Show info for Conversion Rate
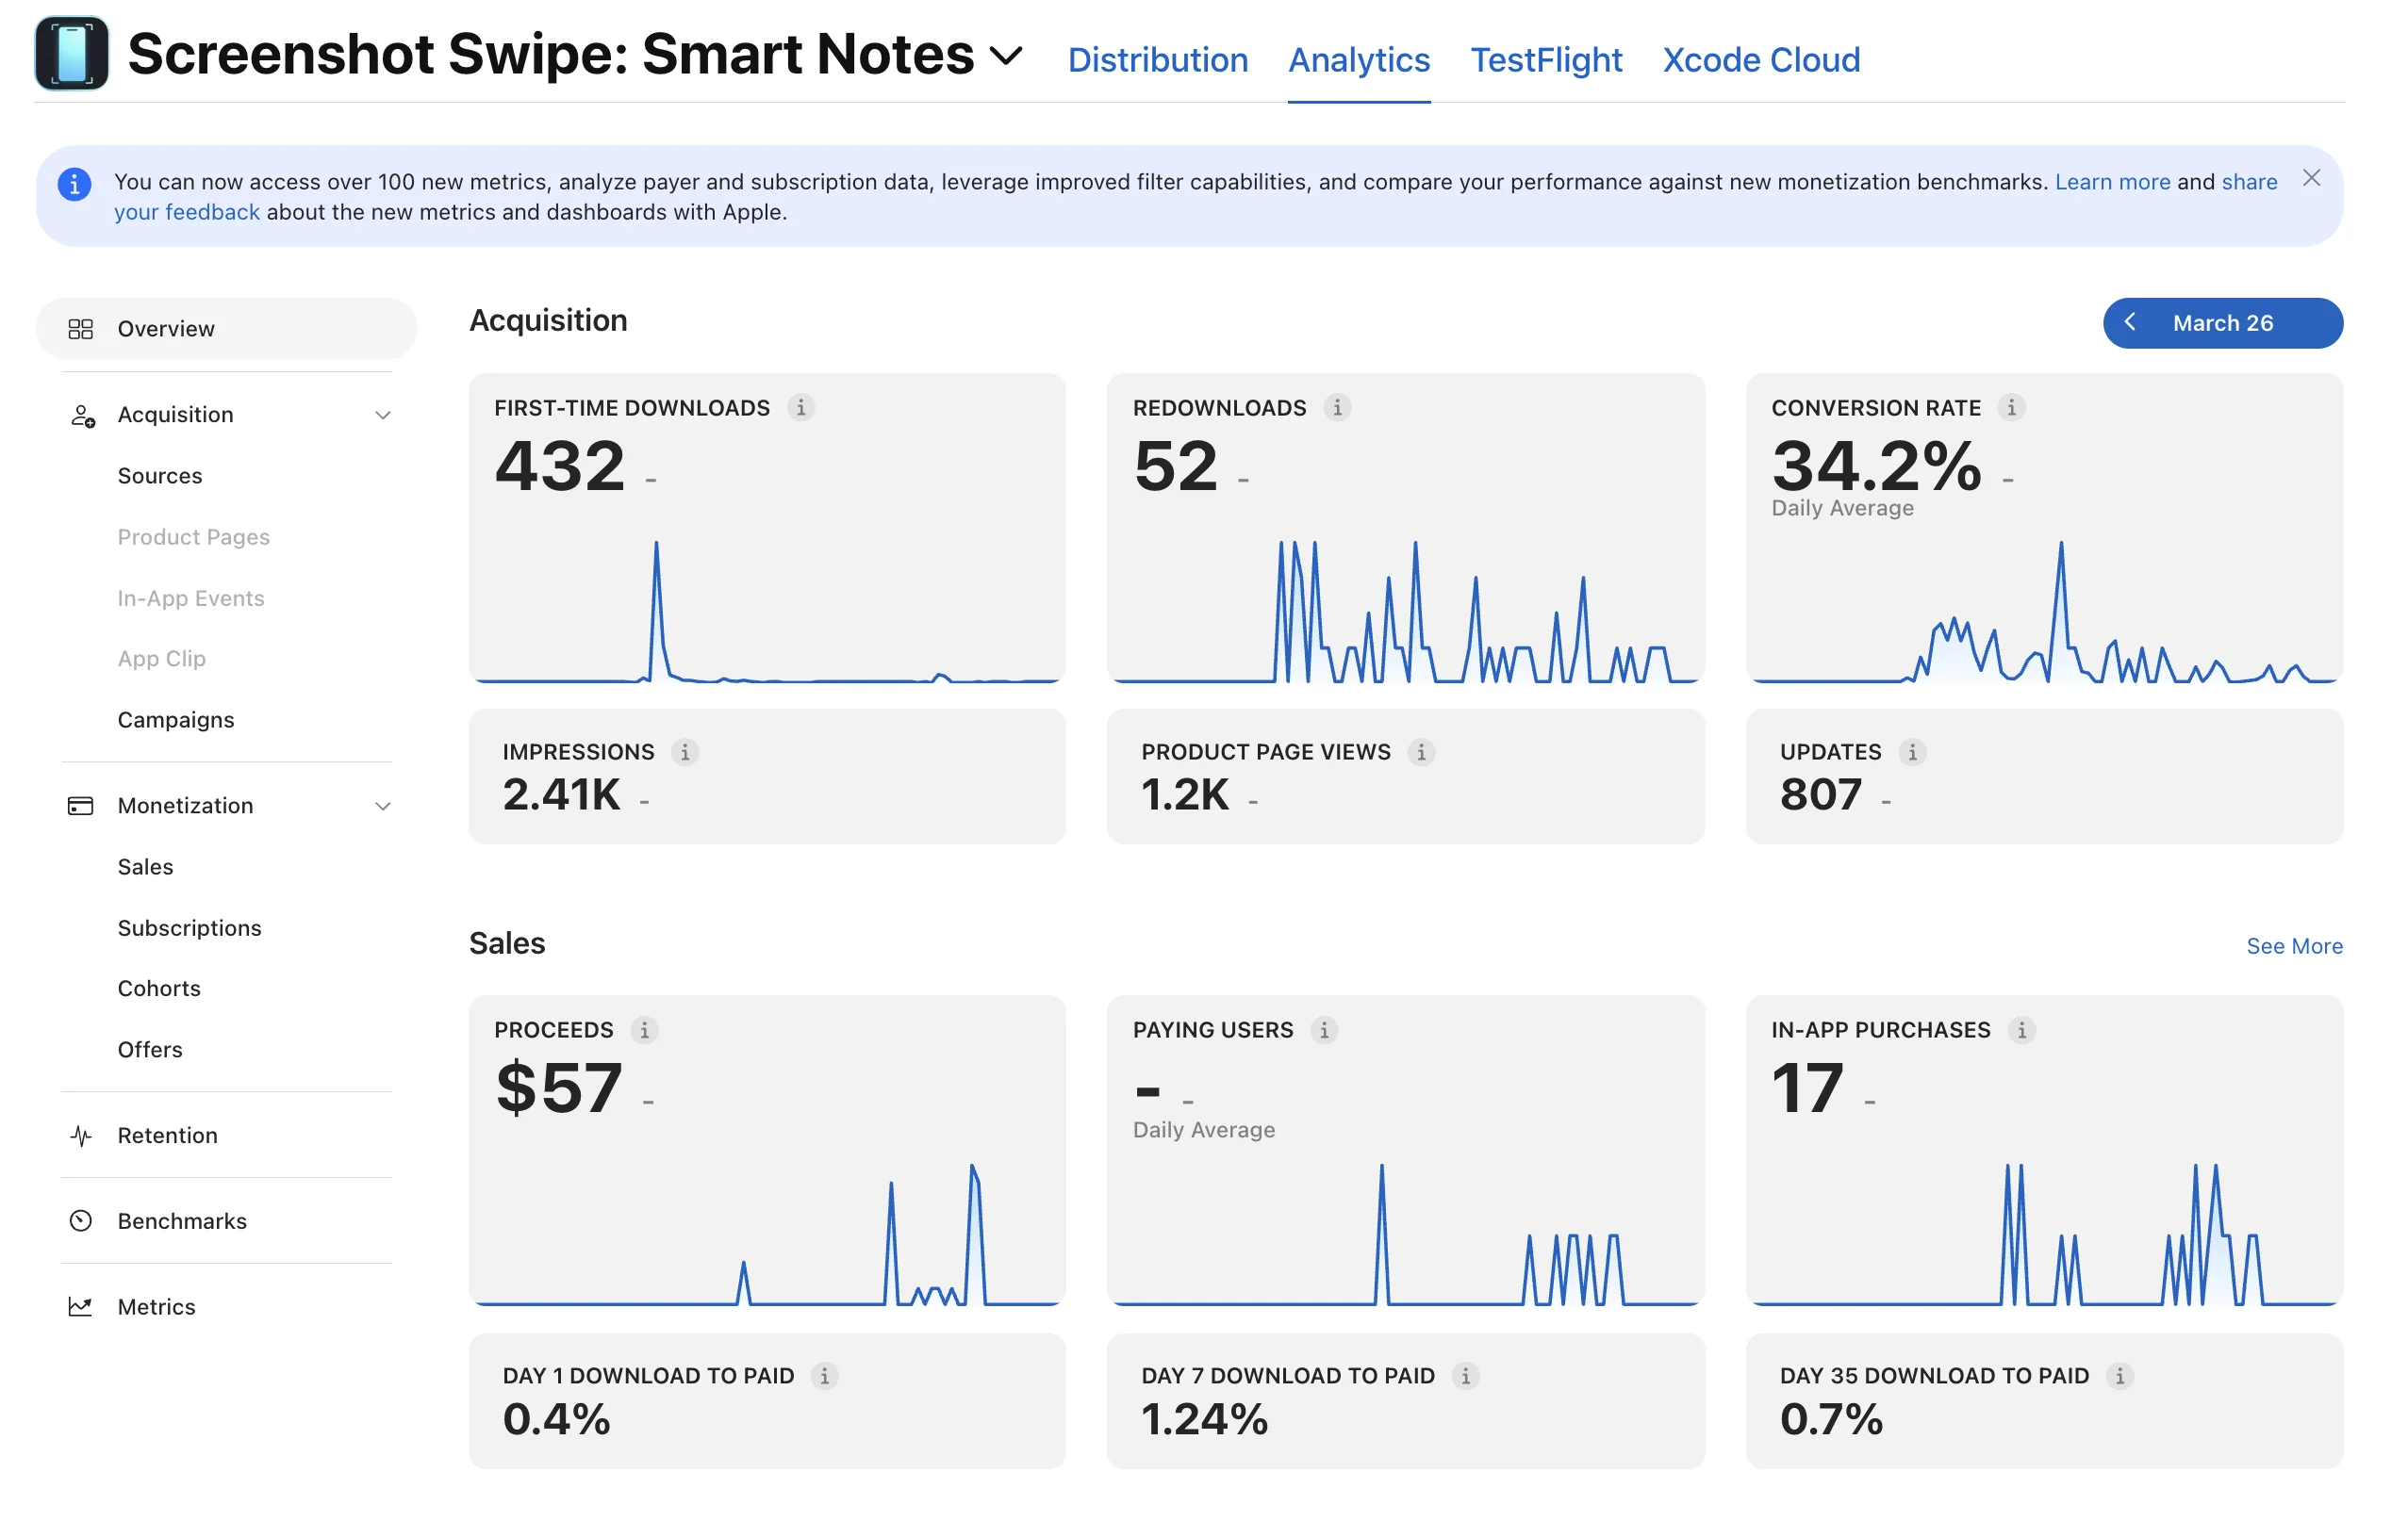The height and width of the screenshot is (1521, 2408). (x=2011, y=408)
